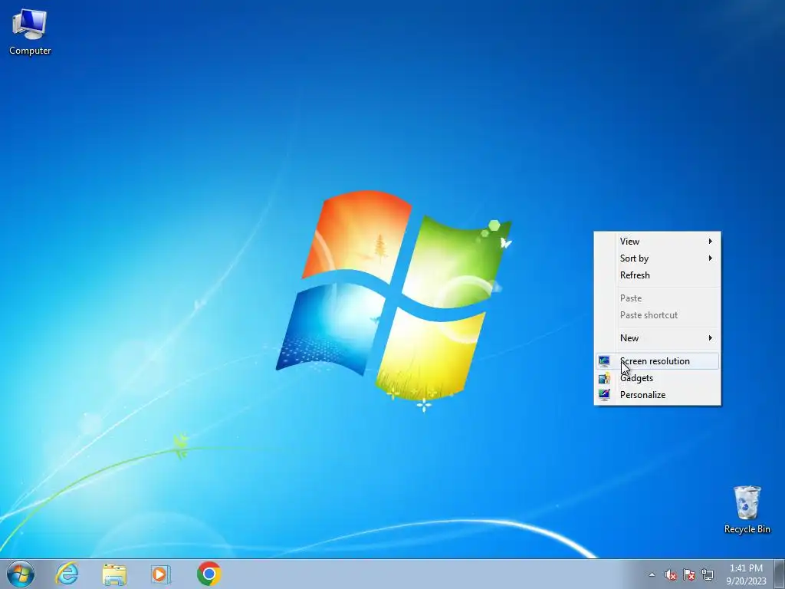Click the Gadgets menu icon
The image size is (785, 589).
point(604,378)
